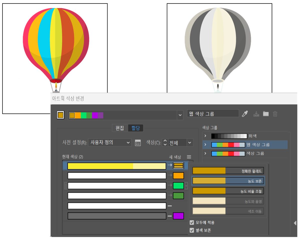
Task: Toggle the 별색 보존 checkbox
Action: 192,230
